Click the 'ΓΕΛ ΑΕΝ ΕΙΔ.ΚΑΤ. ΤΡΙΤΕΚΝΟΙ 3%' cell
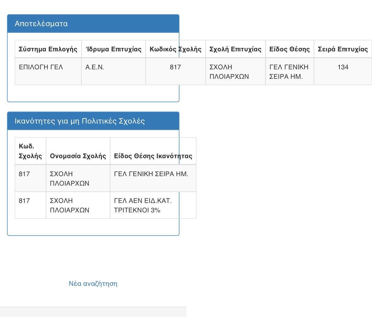The image size is (372, 317). click(143, 205)
